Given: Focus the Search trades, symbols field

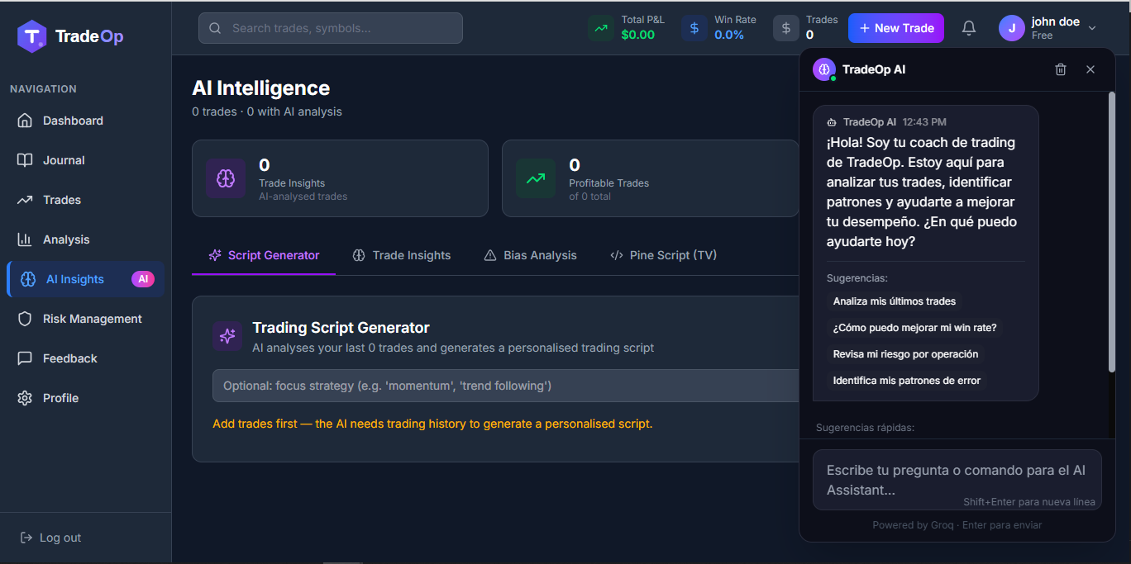Looking at the screenshot, I should (331, 28).
